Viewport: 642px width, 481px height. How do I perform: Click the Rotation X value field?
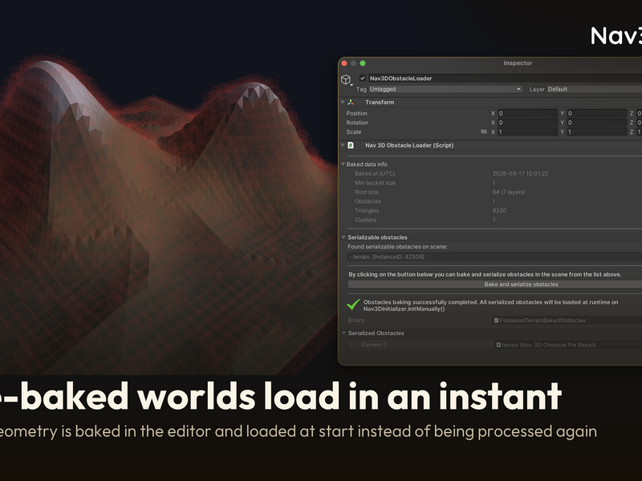pyautogui.click(x=527, y=123)
